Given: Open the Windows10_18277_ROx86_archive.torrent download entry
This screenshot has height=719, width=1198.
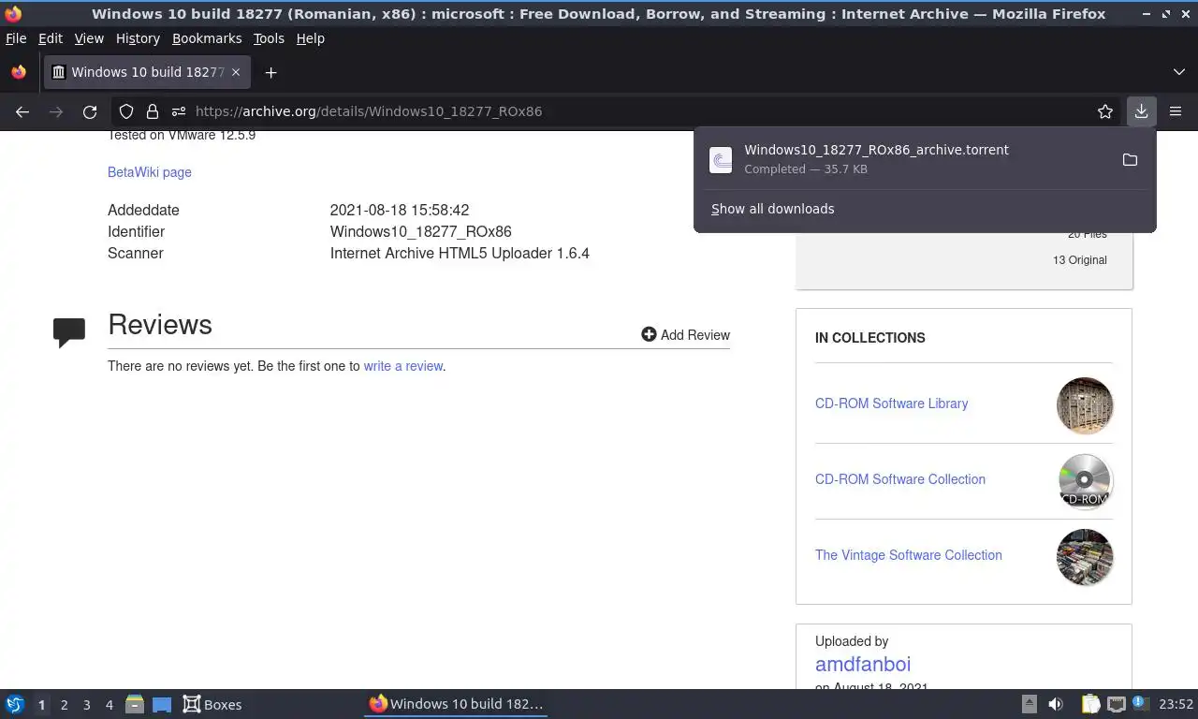Looking at the screenshot, I should (908, 160).
